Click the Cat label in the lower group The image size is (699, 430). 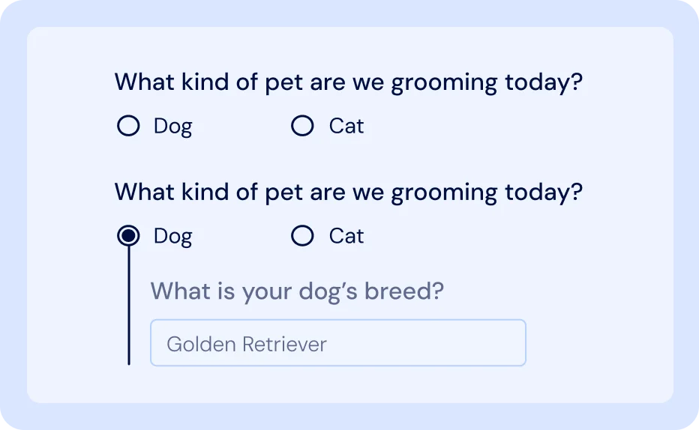pos(346,236)
